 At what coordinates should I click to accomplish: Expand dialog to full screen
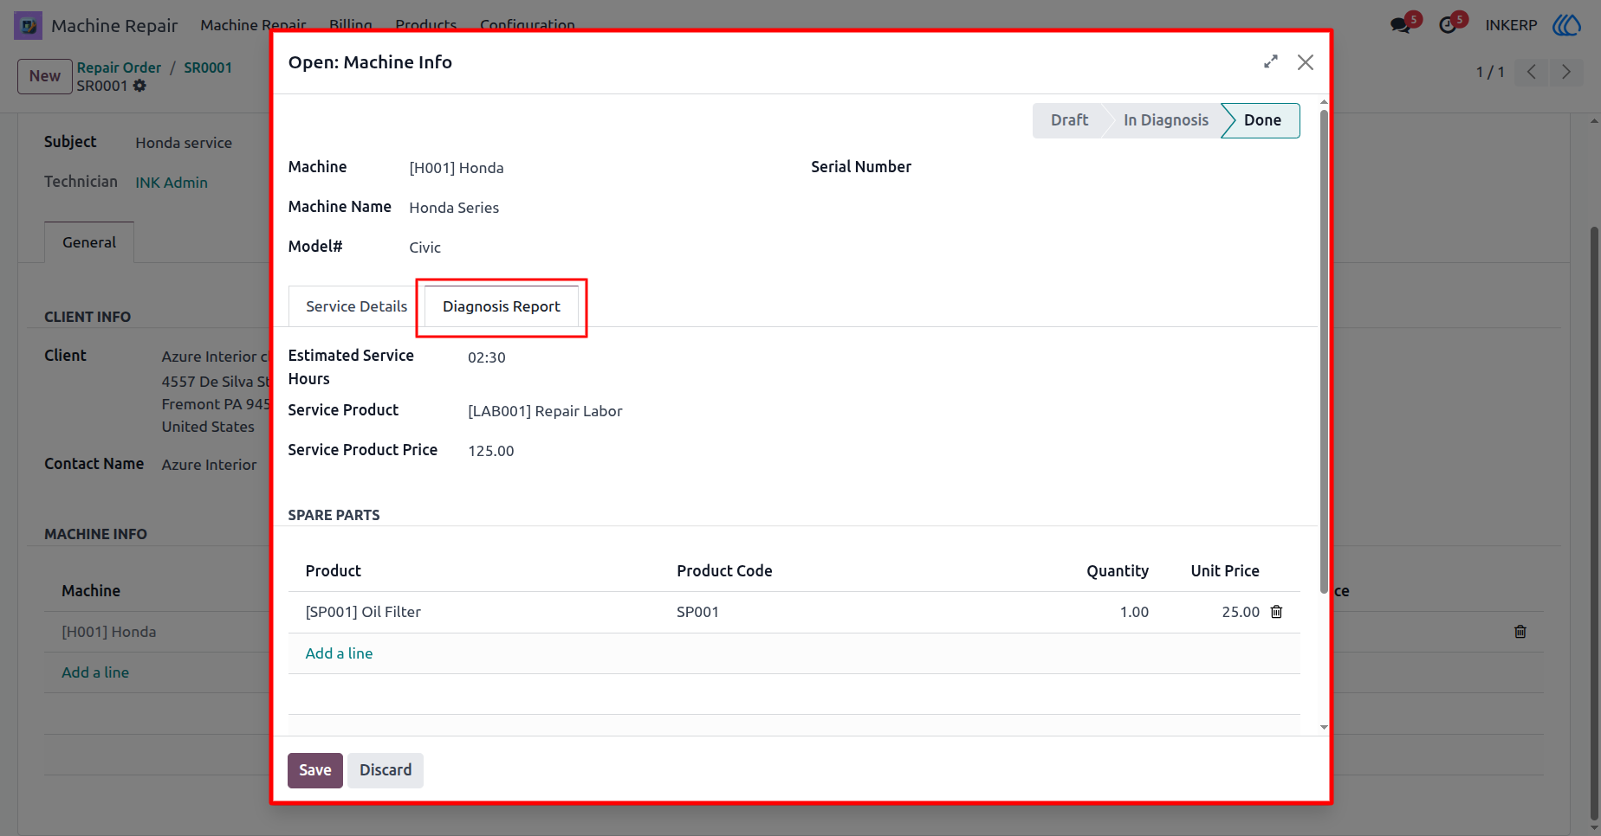(x=1271, y=61)
